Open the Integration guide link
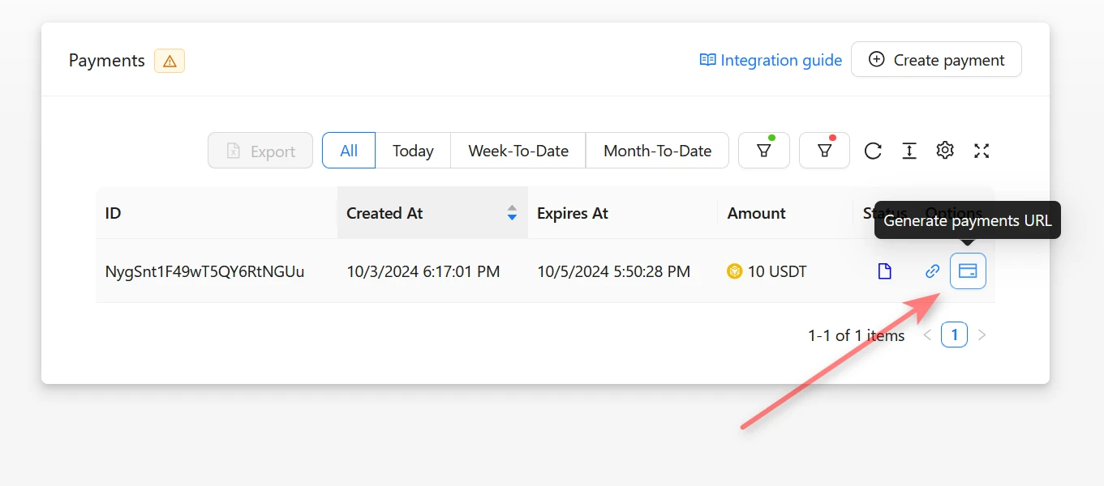 point(771,60)
